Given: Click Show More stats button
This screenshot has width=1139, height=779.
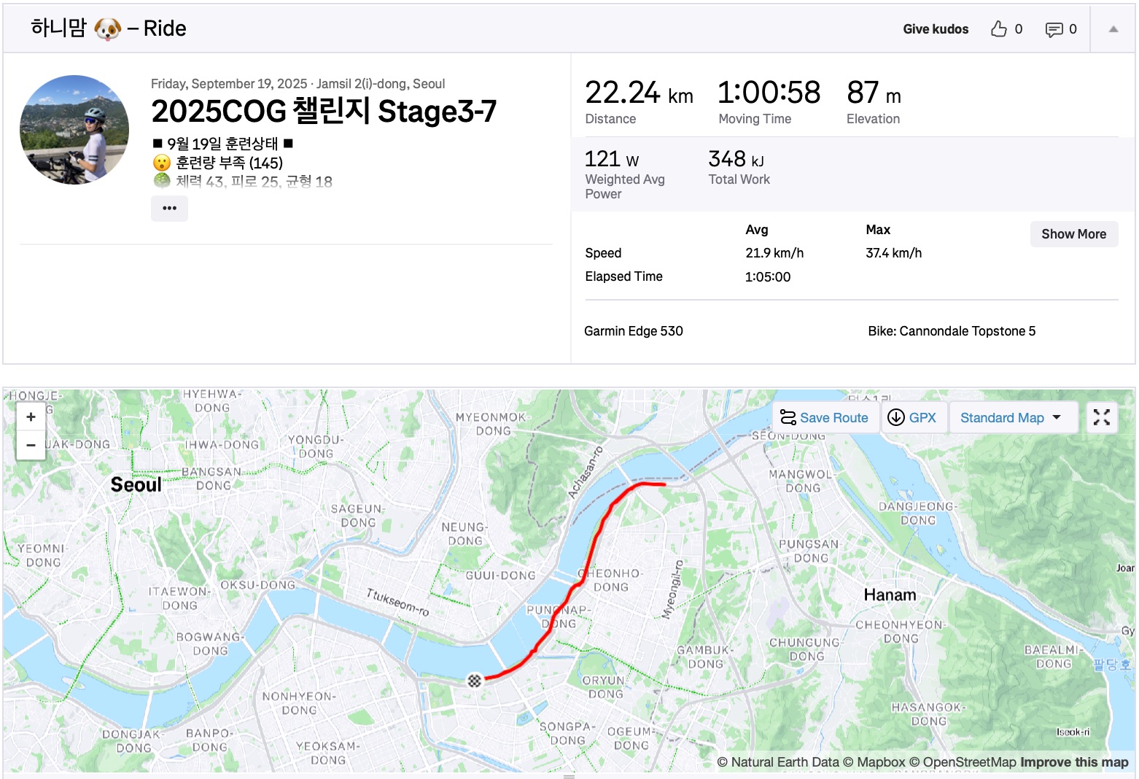Looking at the screenshot, I should coord(1073,234).
